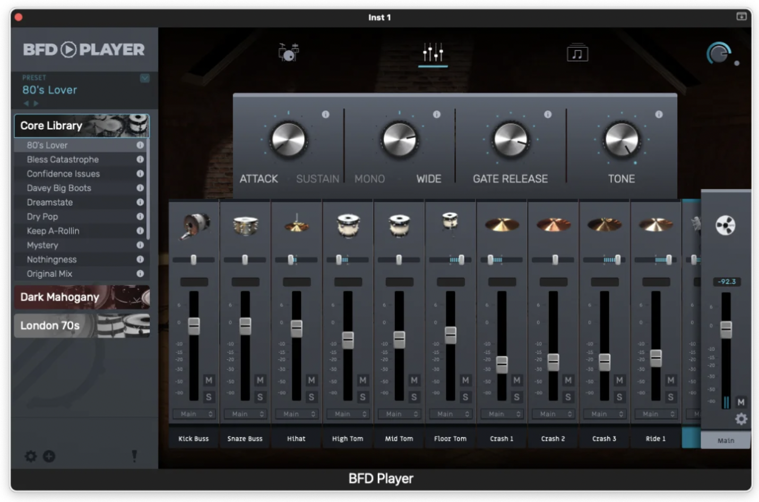Click the tape reel icon on master channel
Screen dimensions: 759x502
[726, 225]
